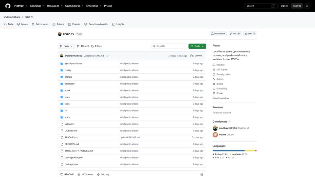Click the package.json file icon

62,164
